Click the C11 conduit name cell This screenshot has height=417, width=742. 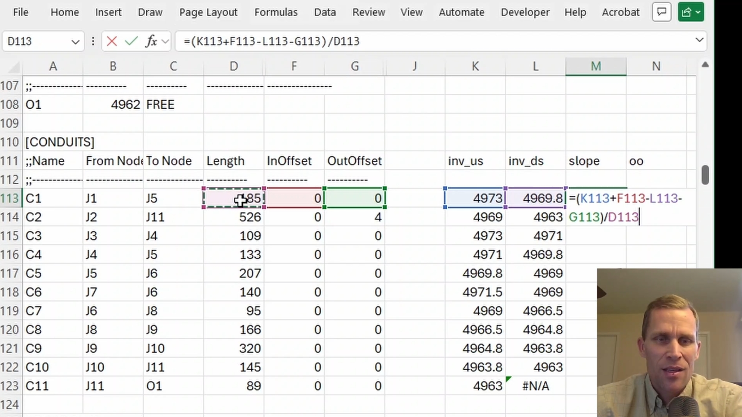(53, 386)
